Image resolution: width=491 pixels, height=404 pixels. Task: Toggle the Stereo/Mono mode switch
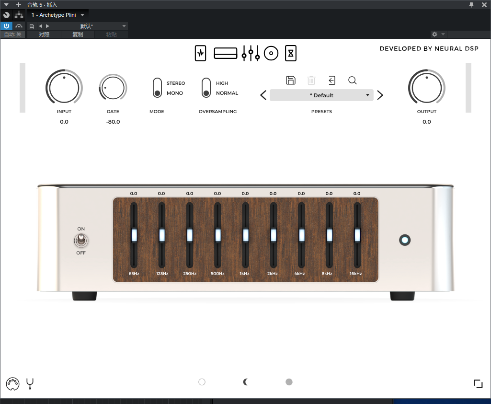point(157,88)
